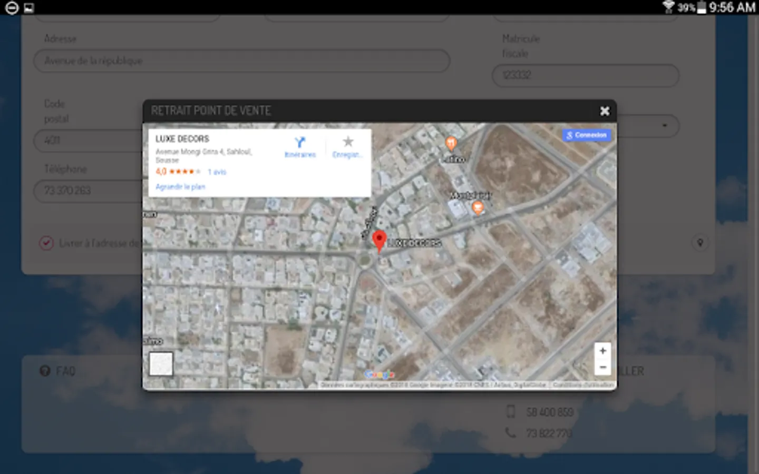Tap the orange restaurant marker near Latino
The height and width of the screenshot is (474, 759).
[451, 143]
